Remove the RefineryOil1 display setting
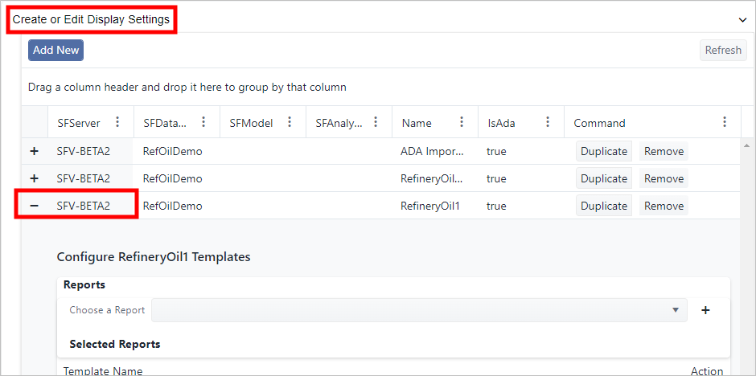The image size is (756, 376). 664,206
